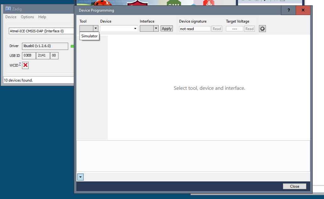The height and width of the screenshot is (199, 324).
Task: Click the 'Select tool, device and interface.' message
Action: point(209,88)
